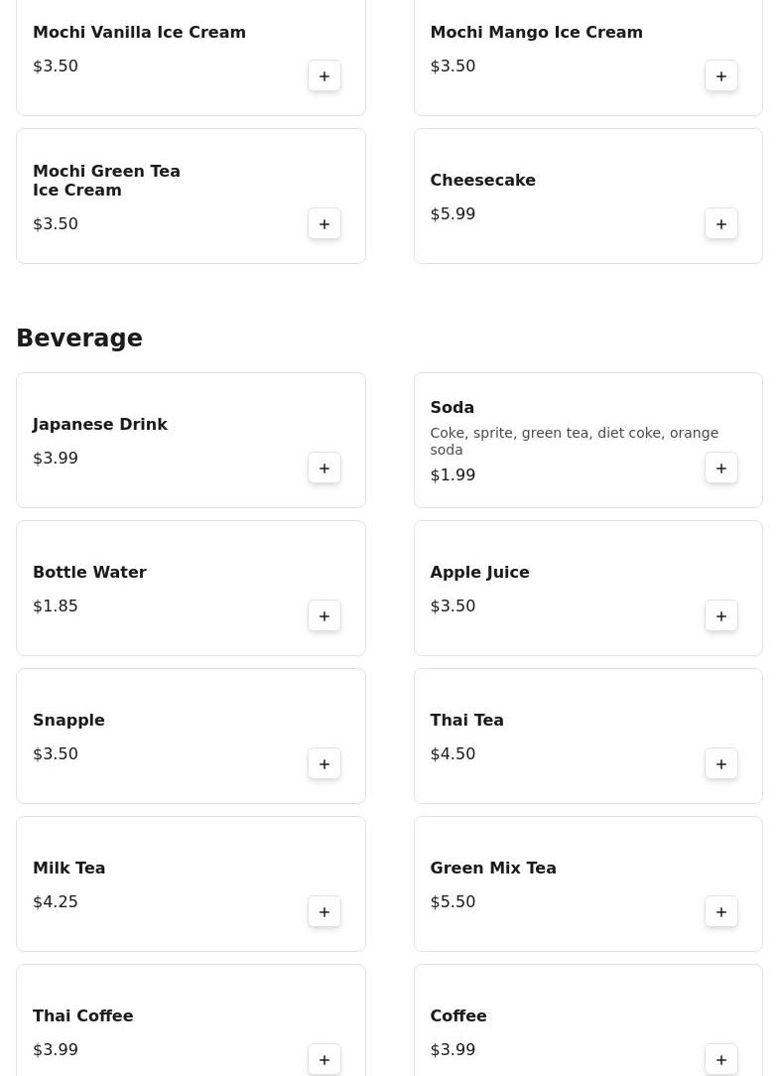Open the Cheesecake item title

[482, 180]
